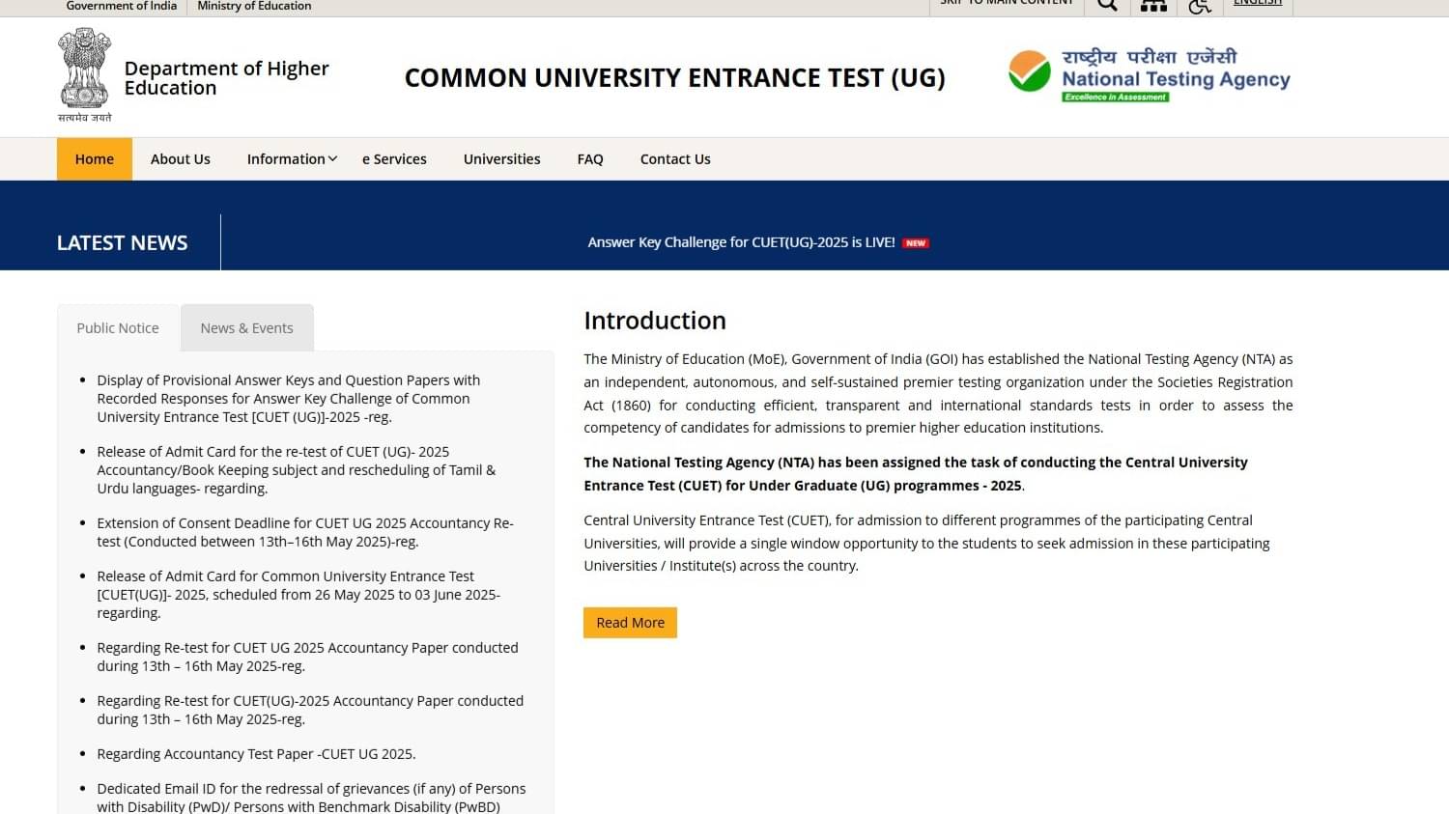The image size is (1449, 814).
Task: Open the CUET re-test admit card notice
Action: pos(296,469)
